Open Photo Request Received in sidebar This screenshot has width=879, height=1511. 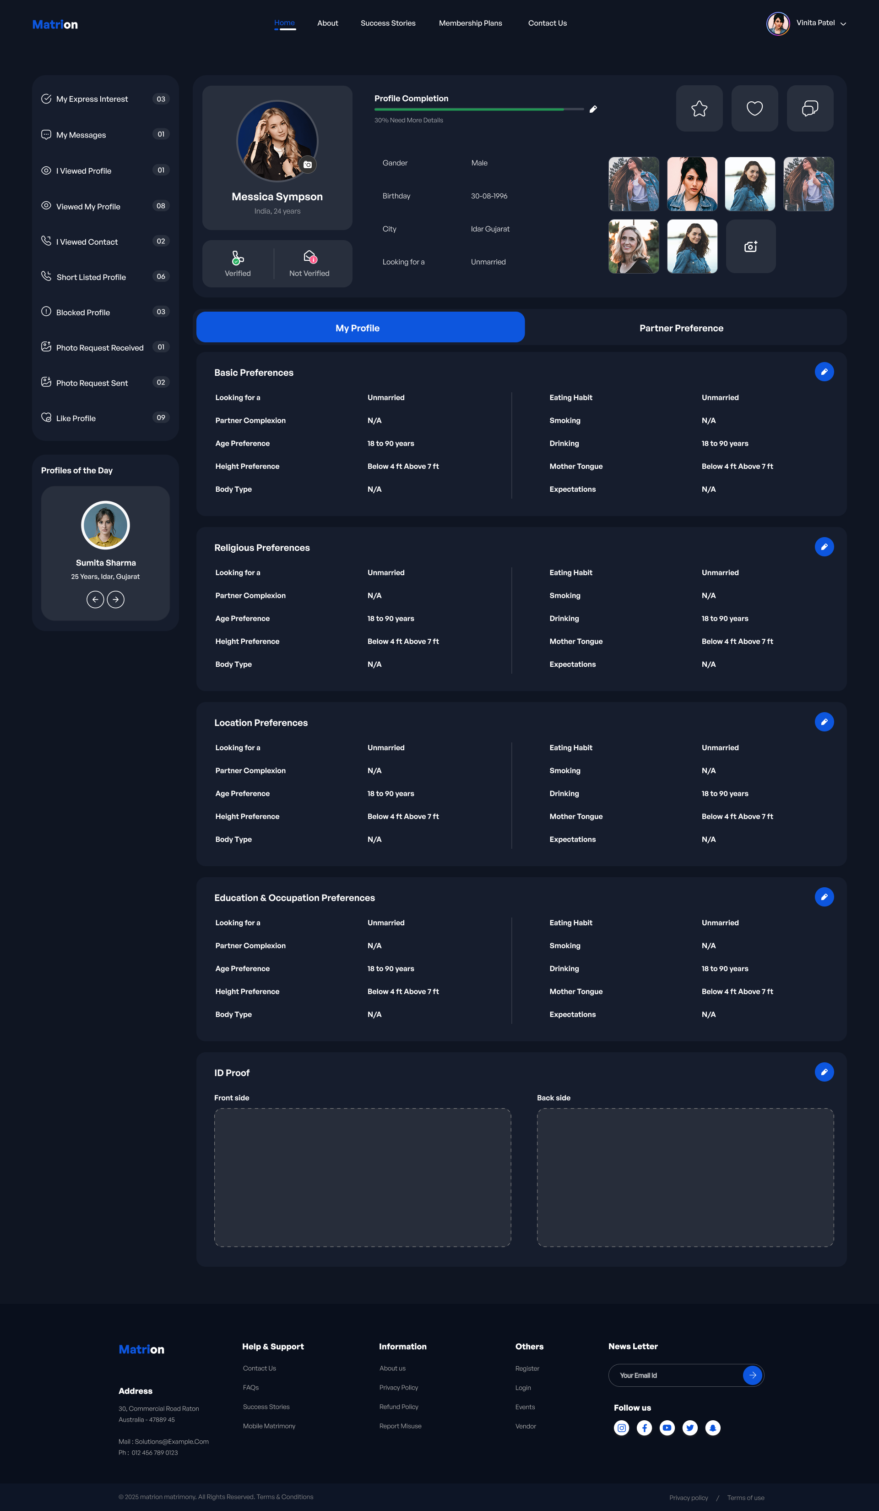click(105, 348)
